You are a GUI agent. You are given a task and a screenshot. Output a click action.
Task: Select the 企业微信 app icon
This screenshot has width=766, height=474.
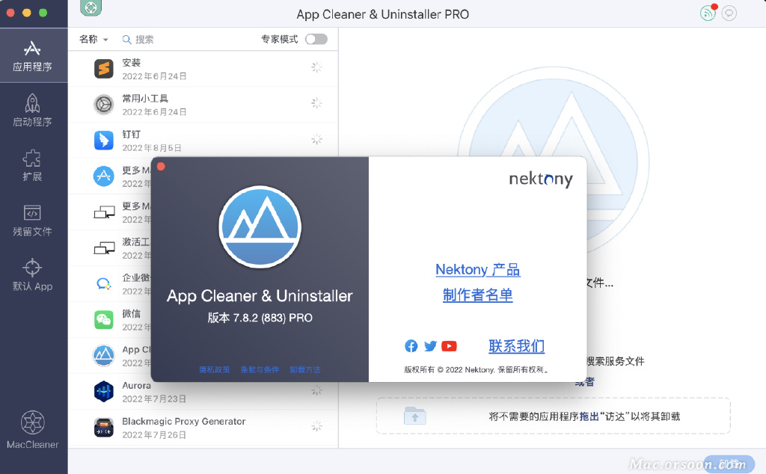103,283
